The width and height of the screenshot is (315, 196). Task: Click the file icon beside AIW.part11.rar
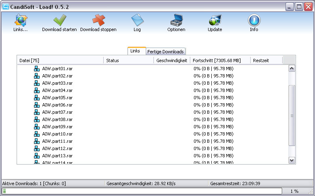[37, 141]
